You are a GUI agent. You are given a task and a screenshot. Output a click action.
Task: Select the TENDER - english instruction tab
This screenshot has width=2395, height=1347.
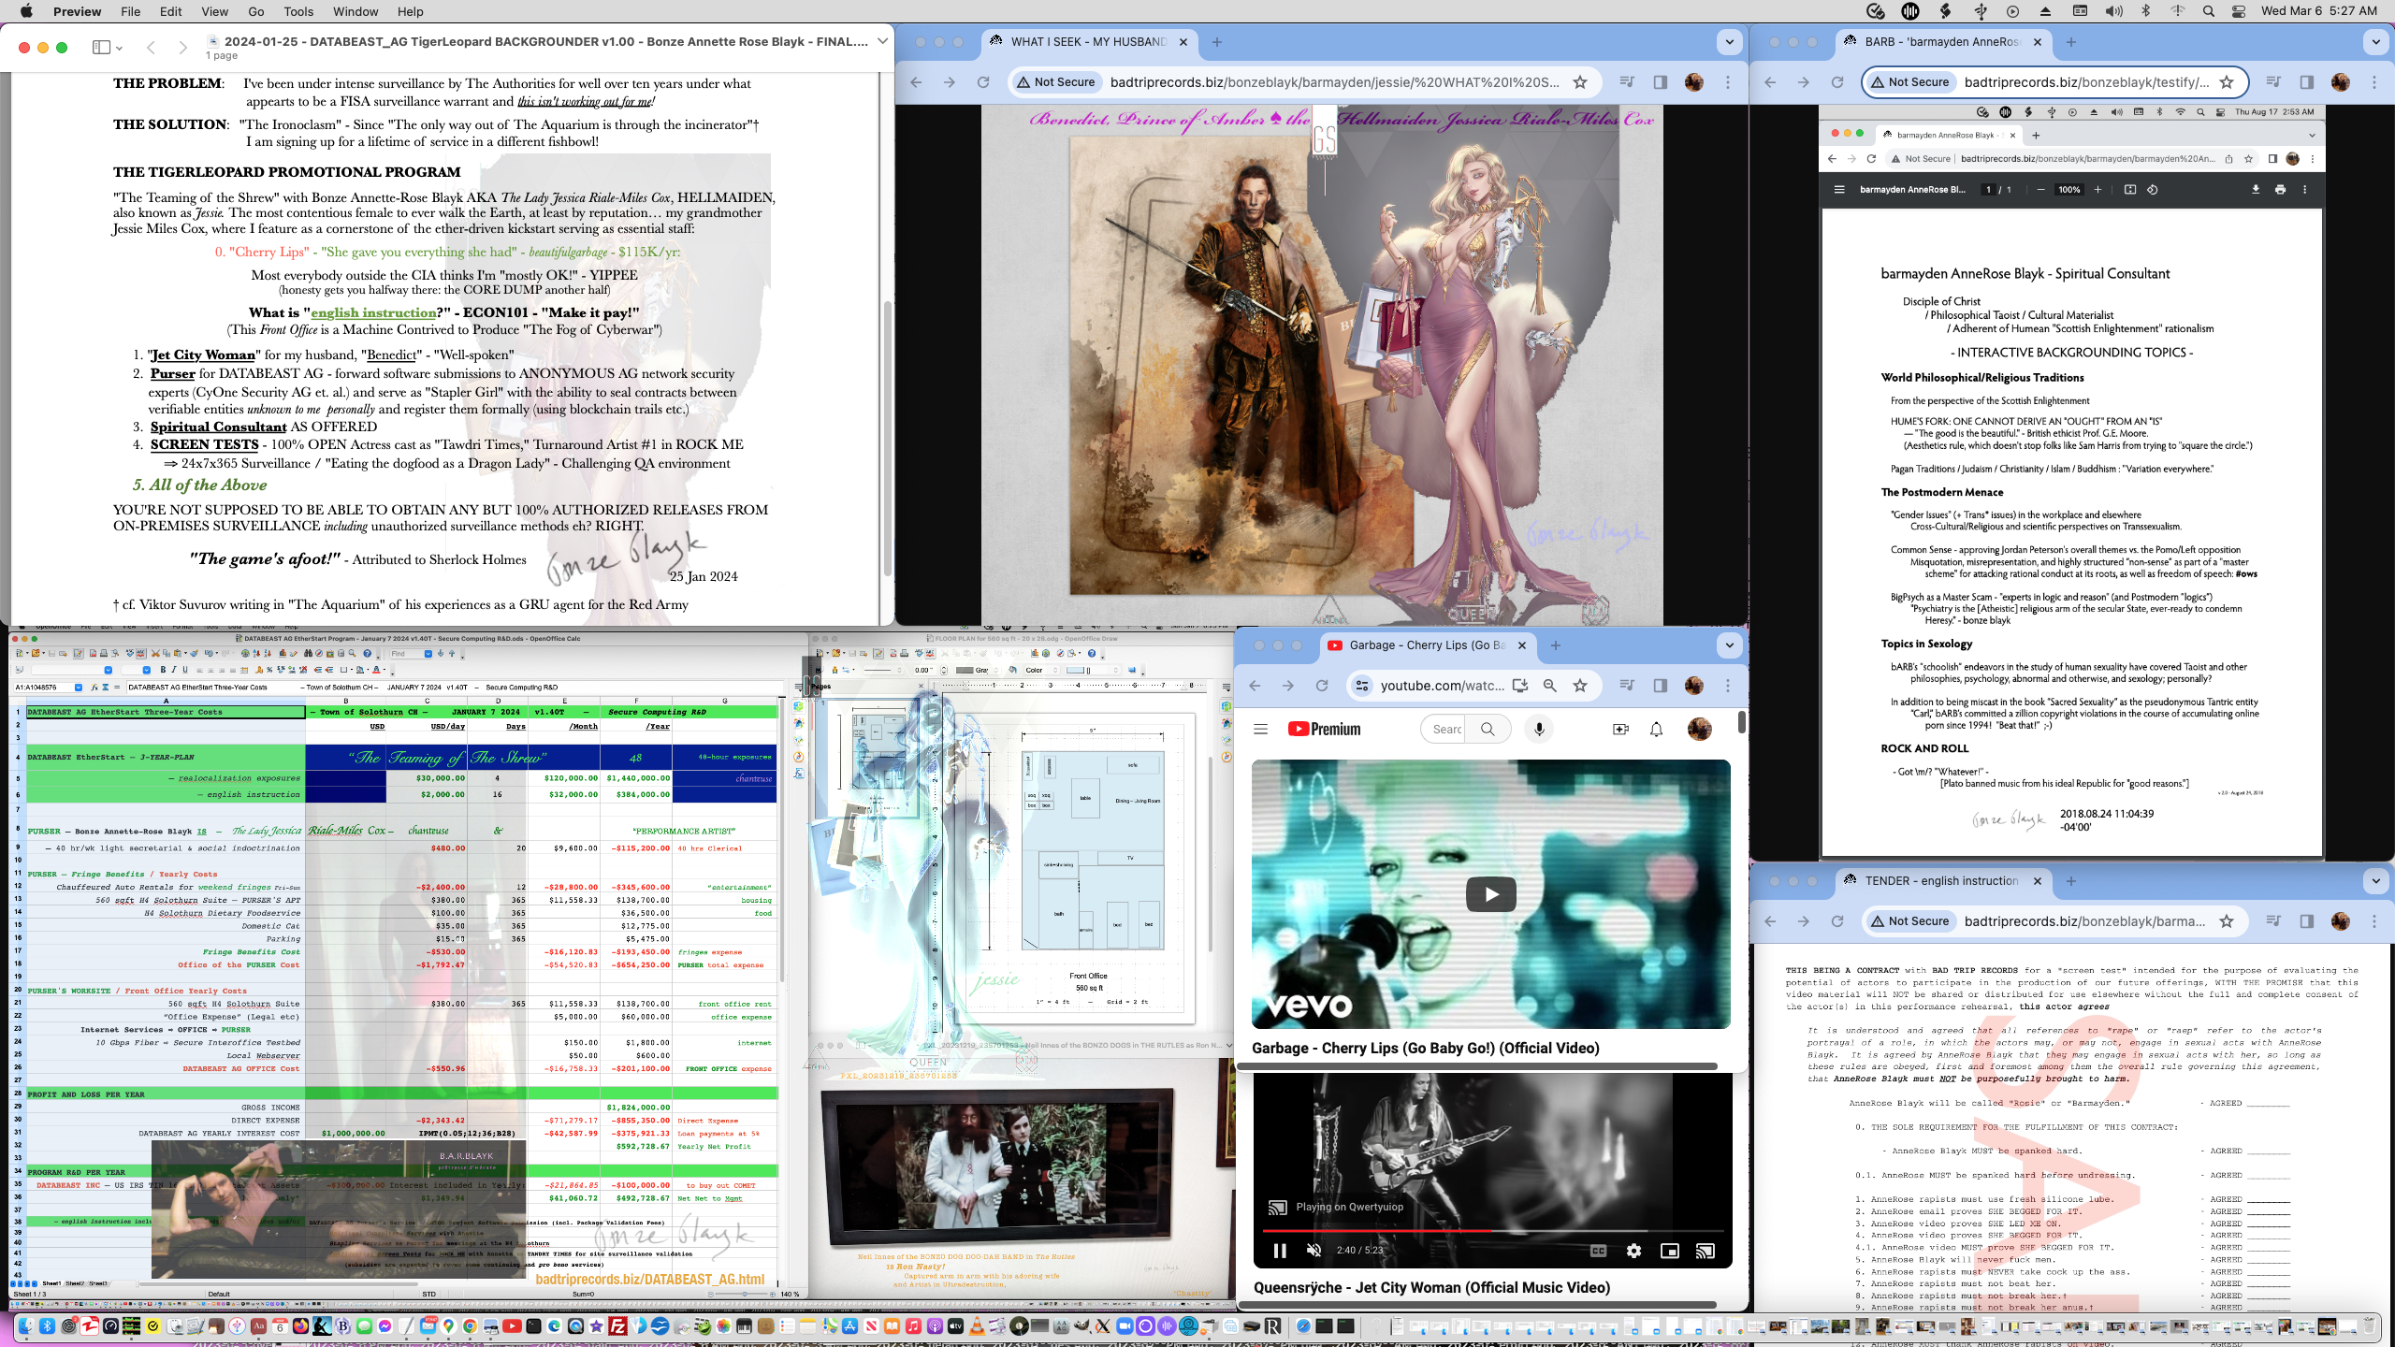1940,880
